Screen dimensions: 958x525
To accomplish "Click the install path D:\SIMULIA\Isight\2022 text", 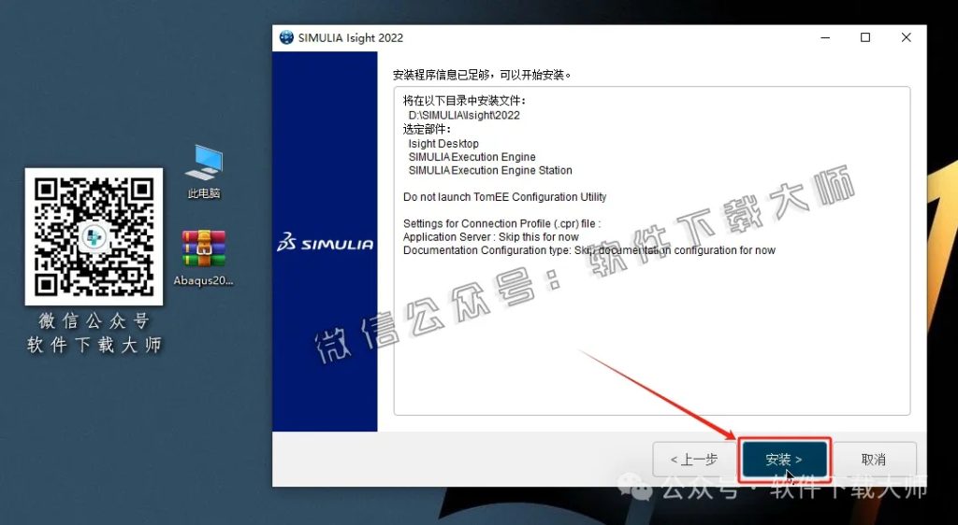I will [x=464, y=115].
